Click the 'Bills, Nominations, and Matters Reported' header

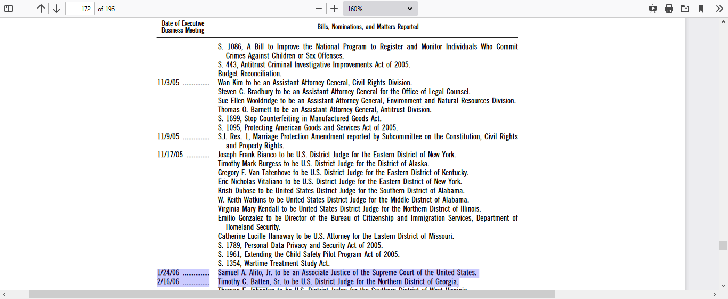click(368, 27)
